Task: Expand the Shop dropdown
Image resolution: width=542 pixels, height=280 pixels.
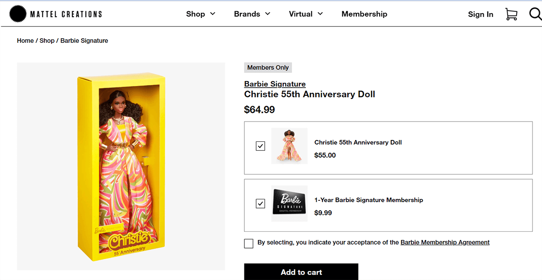Action: [x=201, y=14]
